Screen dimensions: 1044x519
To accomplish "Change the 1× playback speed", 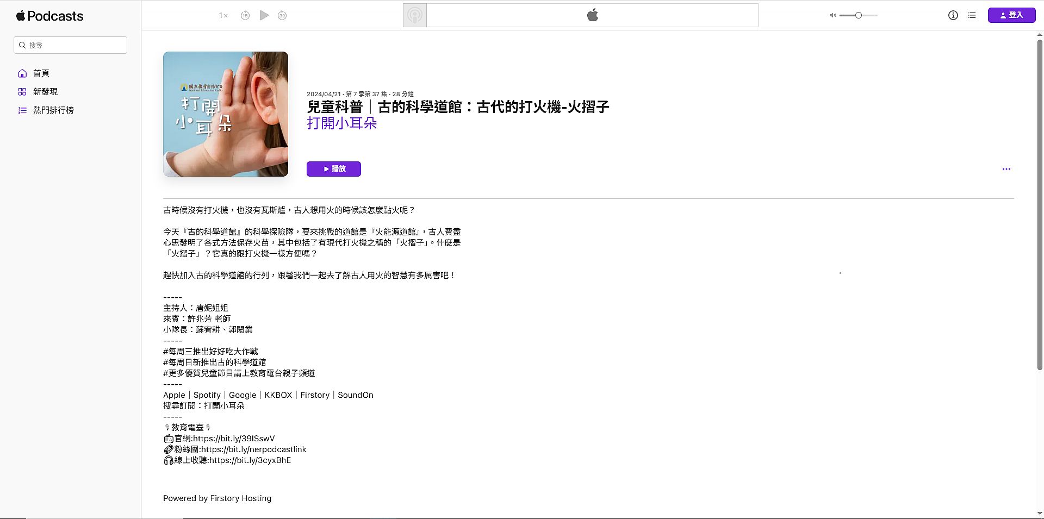I will tap(223, 16).
